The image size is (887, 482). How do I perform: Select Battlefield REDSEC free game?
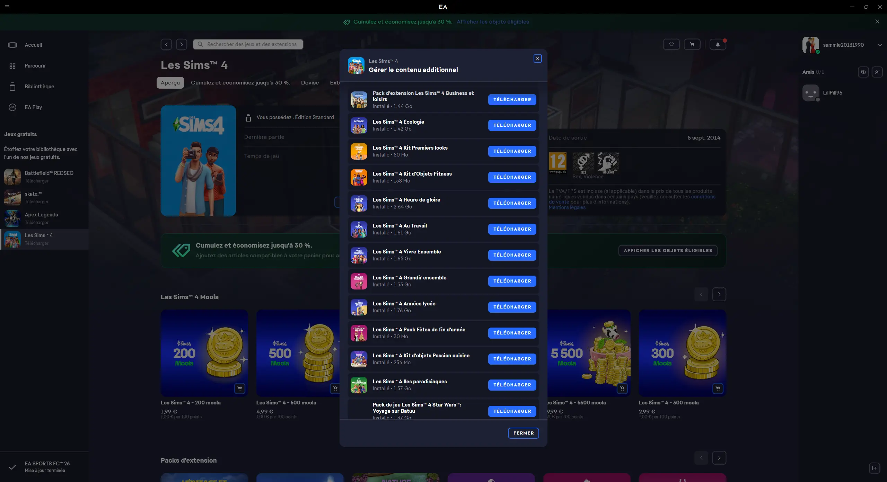point(44,177)
